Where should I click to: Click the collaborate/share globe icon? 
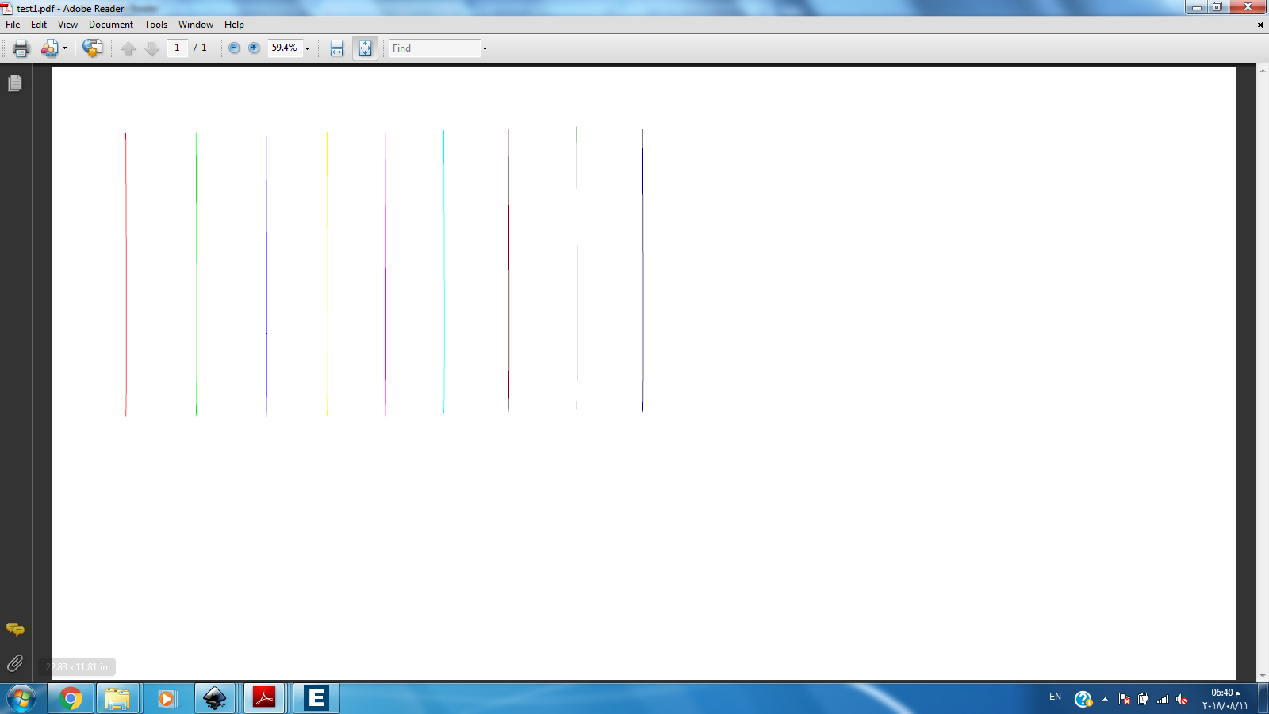pyautogui.click(x=92, y=48)
